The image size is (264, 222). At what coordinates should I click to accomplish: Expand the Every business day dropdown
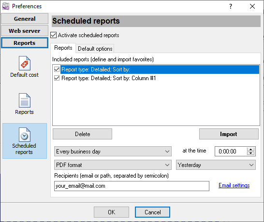[x=113, y=152]
